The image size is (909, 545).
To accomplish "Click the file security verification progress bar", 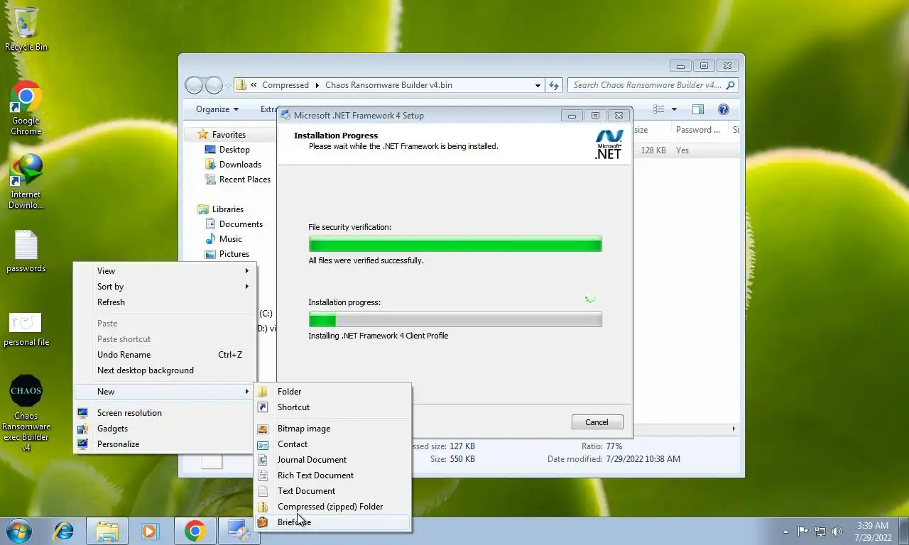I will pyautogui.click(x=455, y=243).
